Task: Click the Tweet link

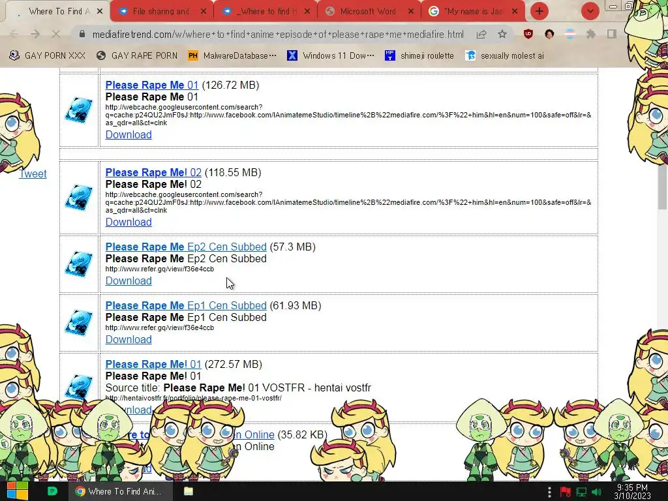Action: pos(33,174)
